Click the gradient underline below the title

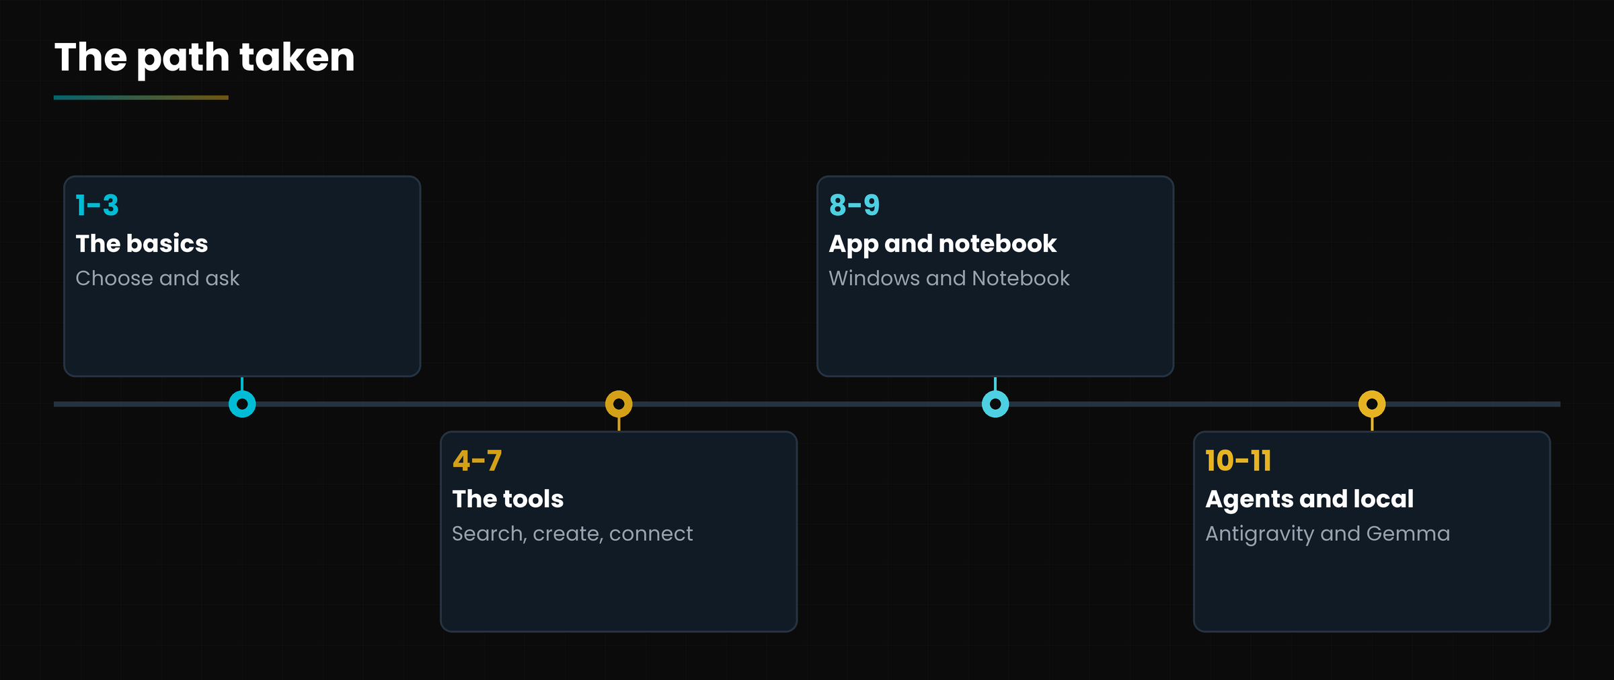[x=141, y=97]
